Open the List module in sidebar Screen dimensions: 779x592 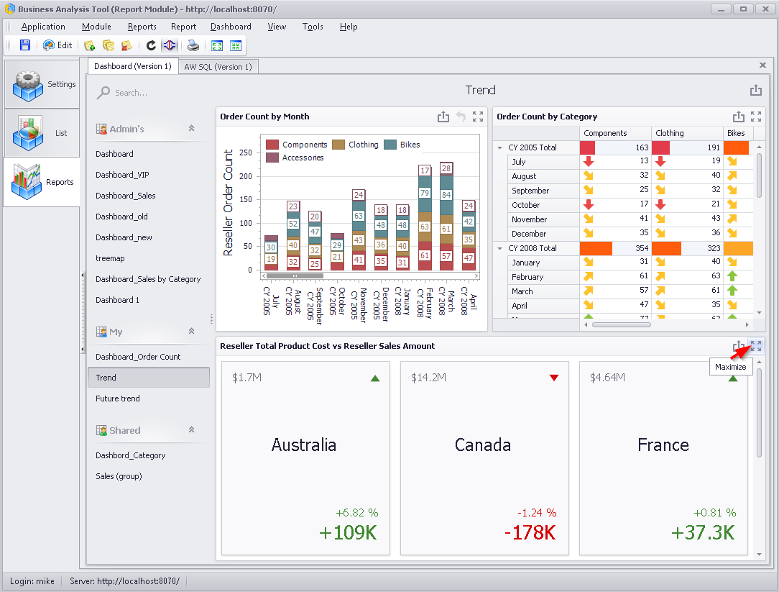click(42, 133)
